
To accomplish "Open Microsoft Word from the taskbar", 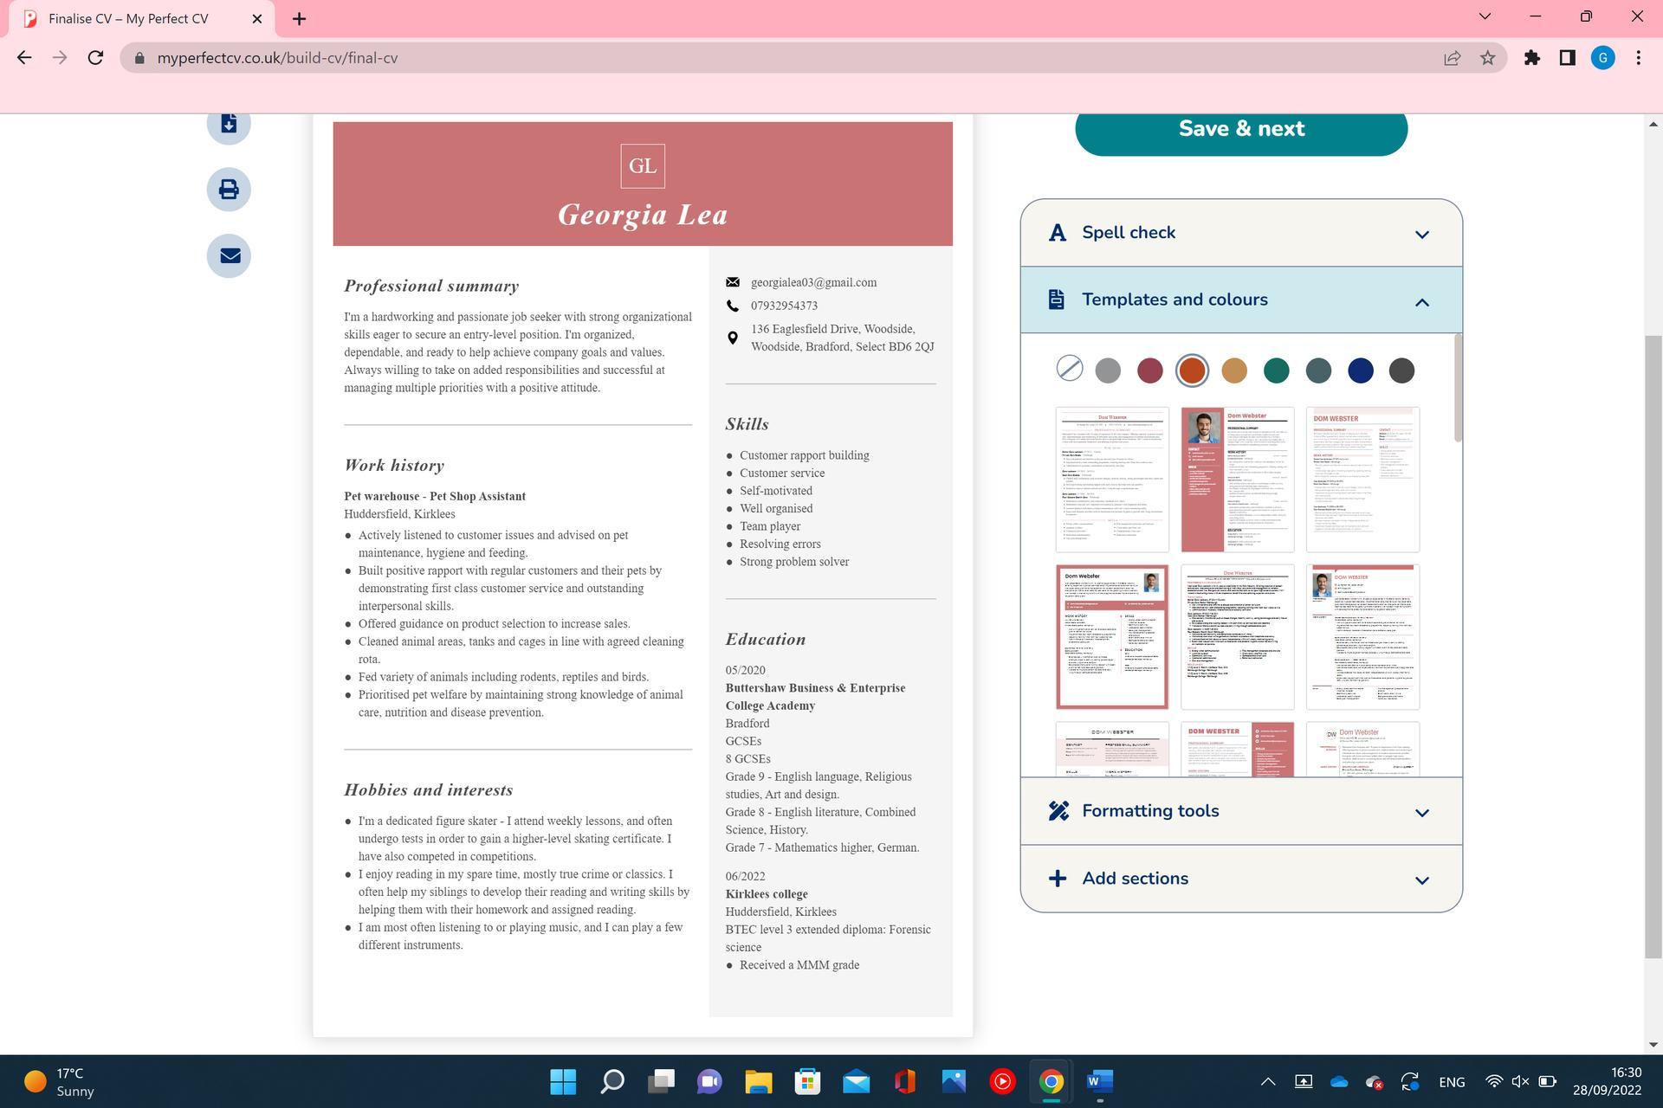I will 1099,1081.
